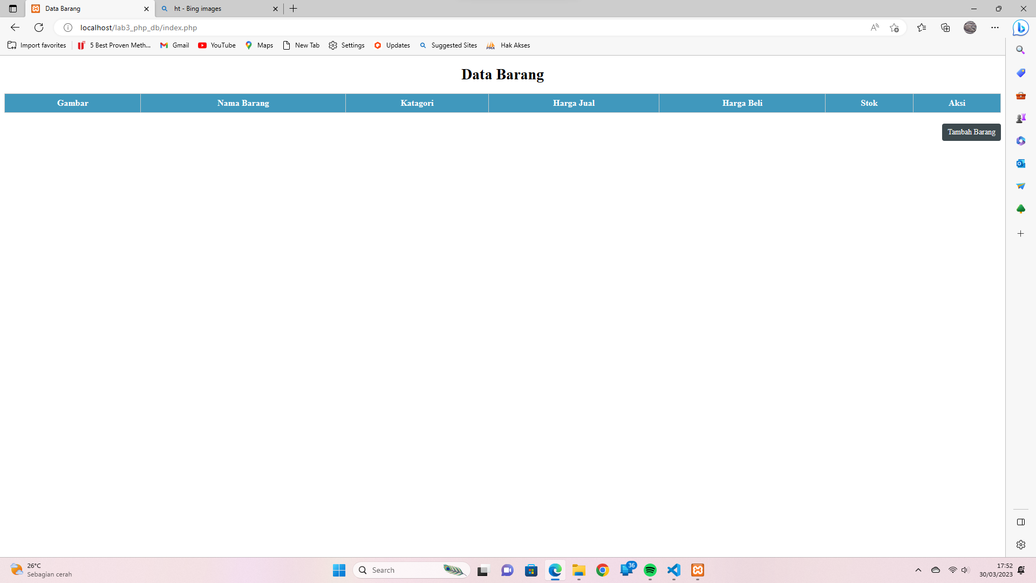Open the Settings and more menu
Screen dimensions: 1036x583
point(995,27)
